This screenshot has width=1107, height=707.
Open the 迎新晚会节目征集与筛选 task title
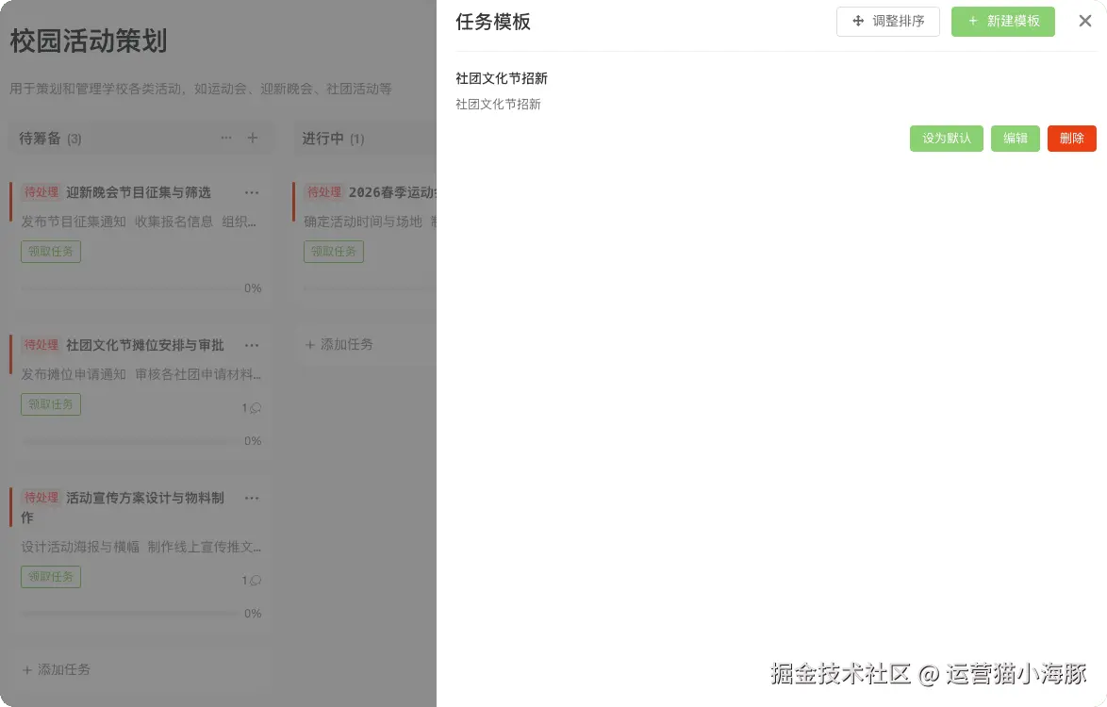pos(139,192)
